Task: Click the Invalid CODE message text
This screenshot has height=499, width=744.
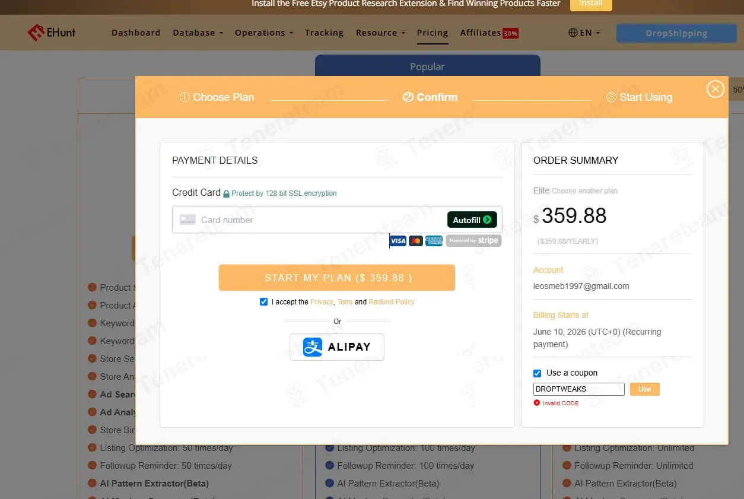Action: coord(561,403)
